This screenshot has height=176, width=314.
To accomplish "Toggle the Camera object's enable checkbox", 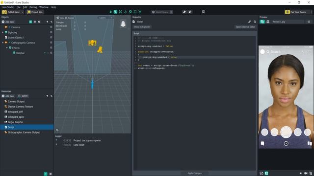I will (51, 27).
